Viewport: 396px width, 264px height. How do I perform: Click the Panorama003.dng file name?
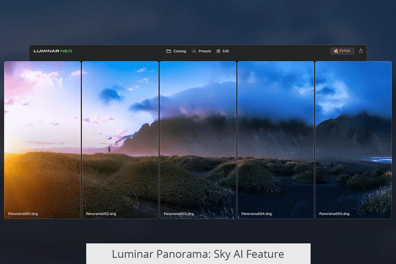(179, 214)
